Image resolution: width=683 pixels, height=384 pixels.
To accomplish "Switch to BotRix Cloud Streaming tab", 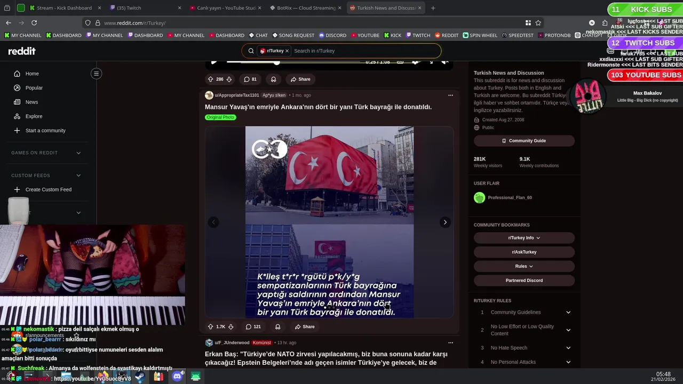I will 304,8.
